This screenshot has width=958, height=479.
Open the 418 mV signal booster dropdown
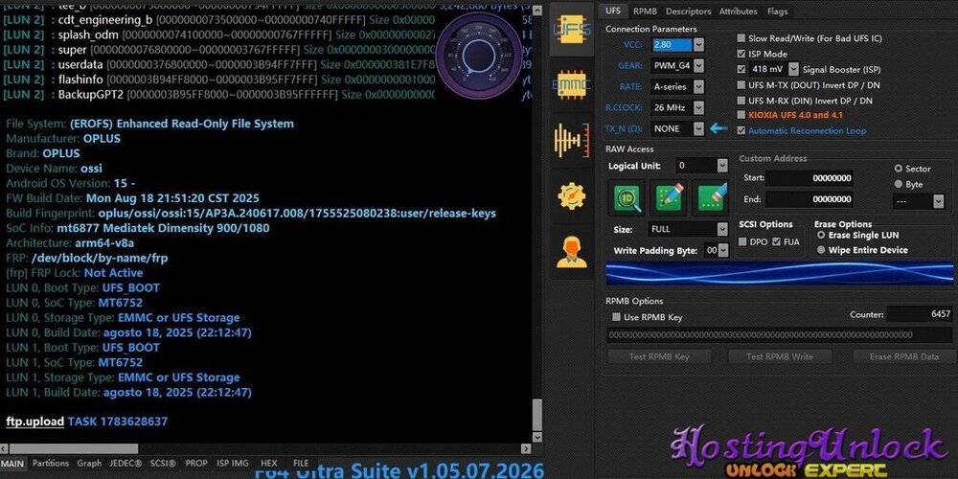793,69
